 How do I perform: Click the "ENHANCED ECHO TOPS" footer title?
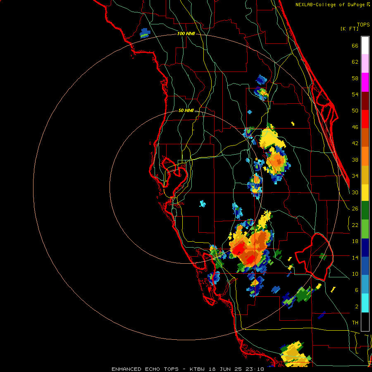pos(145,369)
